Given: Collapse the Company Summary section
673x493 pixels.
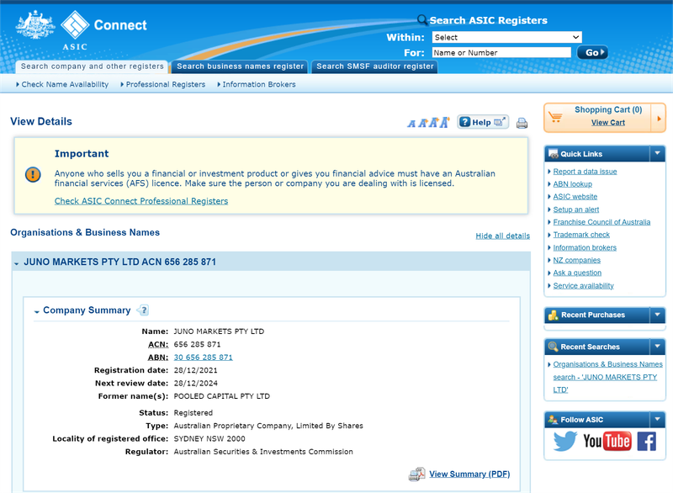Looking at the screenshot, I should pyautogui.click(x=37, y=311).
